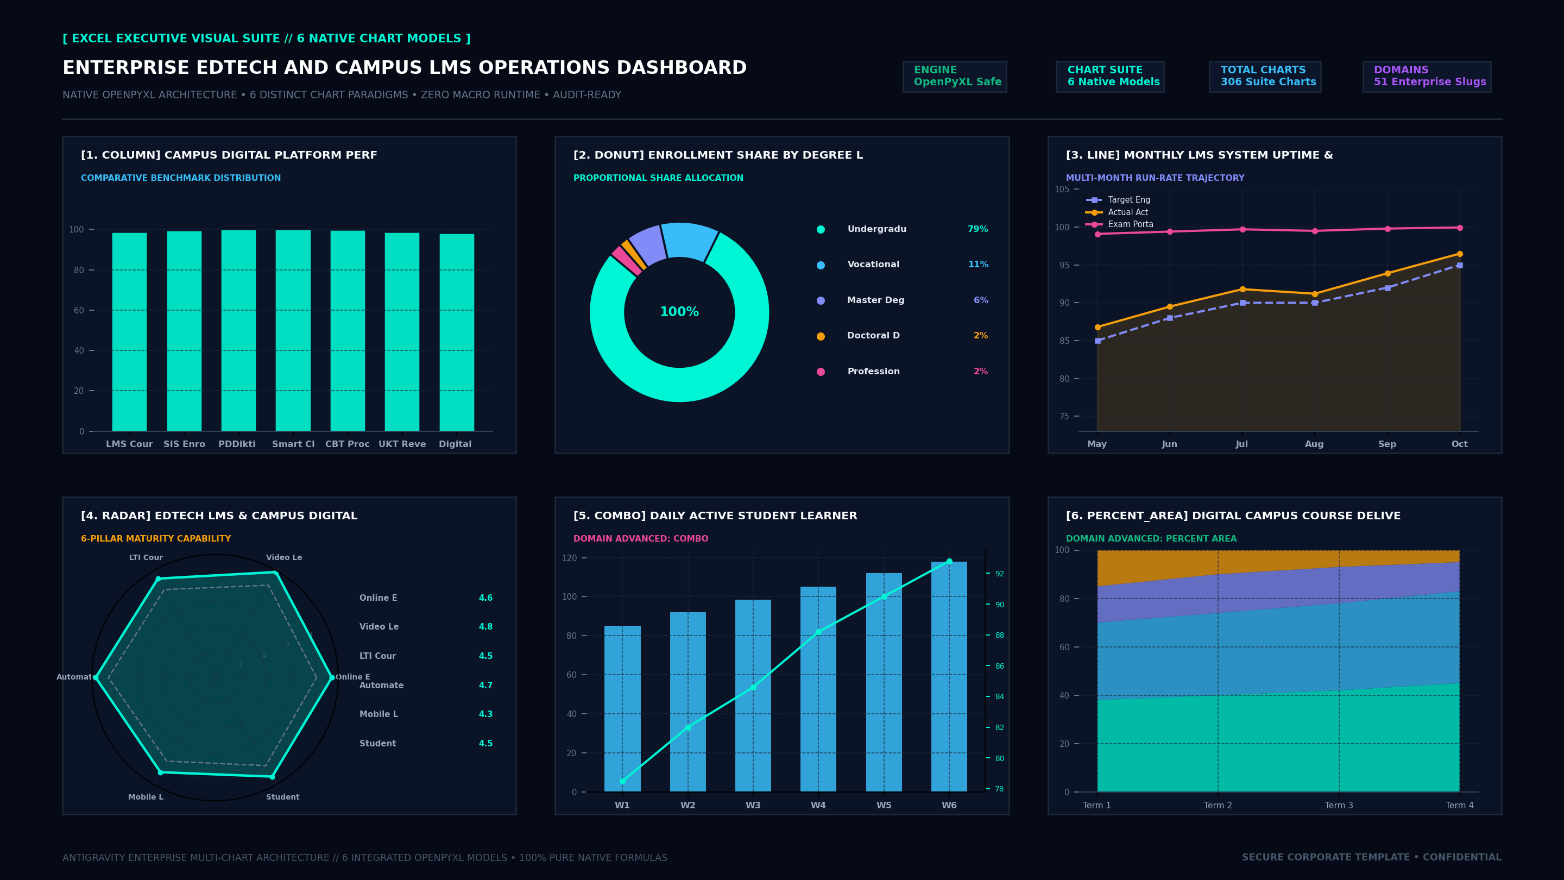This screenshot has width=1564, height=880.
Task: Click the Target Eng legend marker
Action: tap(1094, 200)
